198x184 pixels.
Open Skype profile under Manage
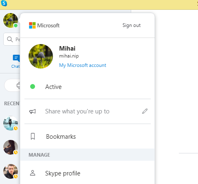pyautogui.click(x=88, y=173)
